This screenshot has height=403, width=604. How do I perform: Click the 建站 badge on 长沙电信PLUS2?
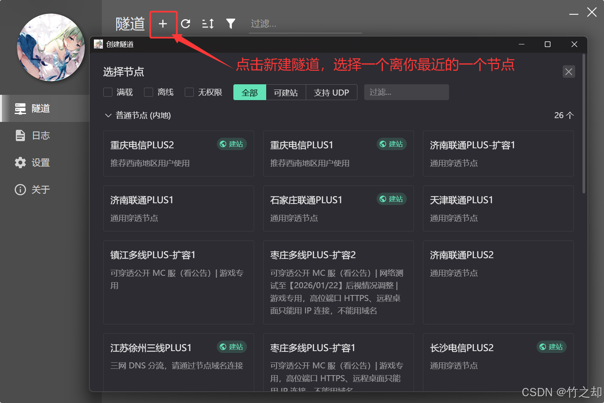(x=552, y=347)
